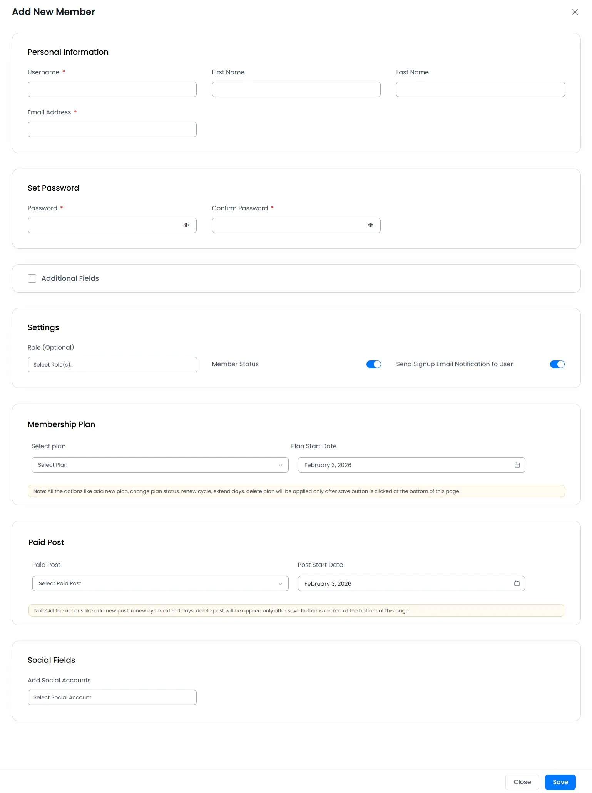
Task: Click the Last Name input field
Action: click(480, 89)
